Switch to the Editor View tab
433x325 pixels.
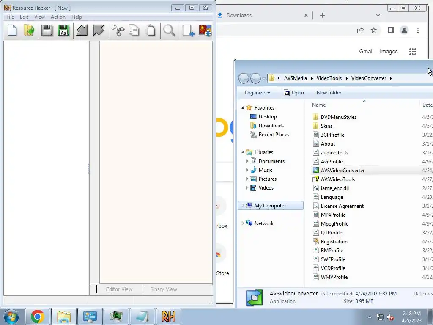point(119,289)
